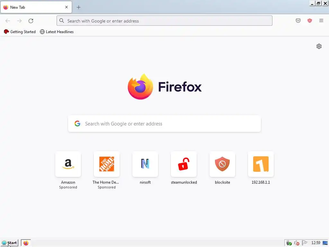Image resolution: width=329 pixels, height=247 pixels.
Task: Close the New Tab tab
Action: 66,7
